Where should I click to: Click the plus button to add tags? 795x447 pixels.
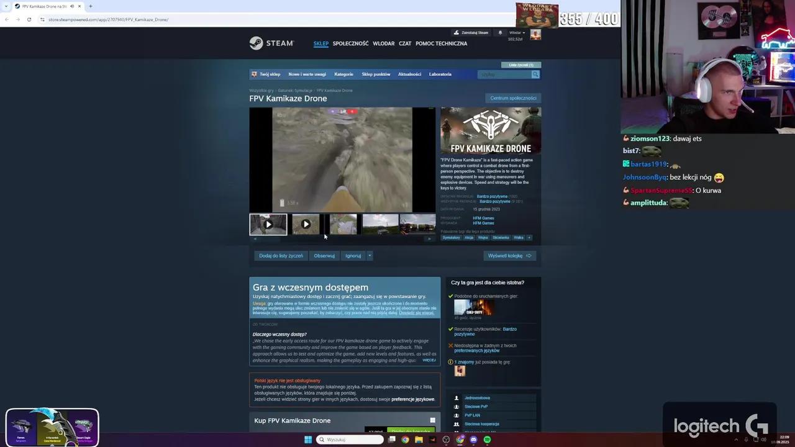pyautogui.click(x=529, y=237)
